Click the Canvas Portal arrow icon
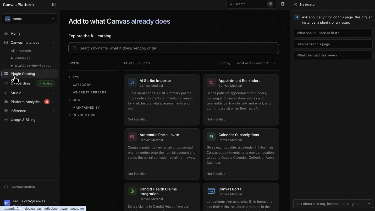The height and width of the screenshot is (211, 375). coord(211,191)
